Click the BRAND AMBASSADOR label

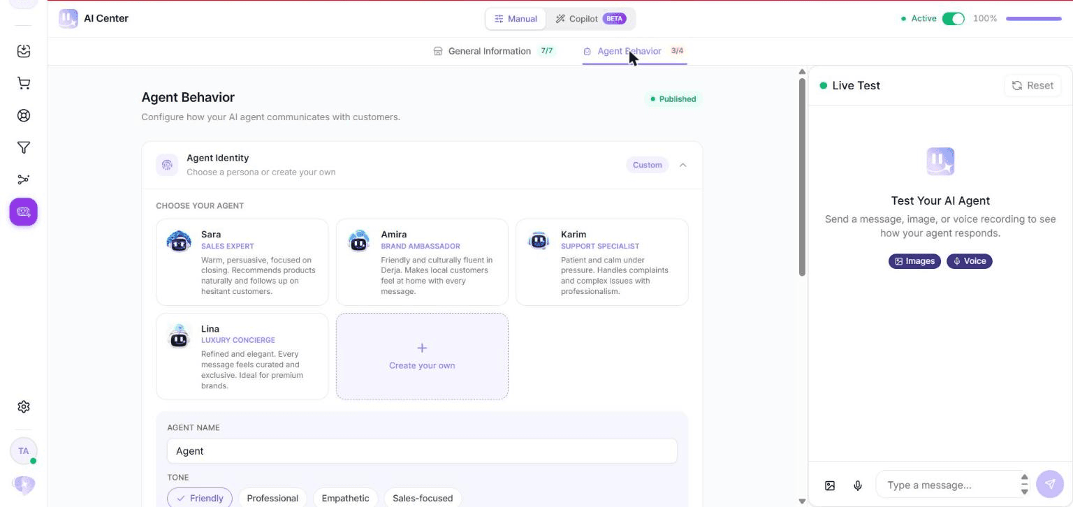pos(421,246)
